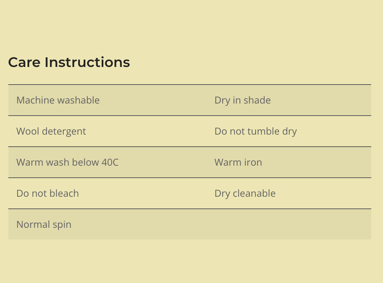Click the 40C temperature text

pos(110,163)
